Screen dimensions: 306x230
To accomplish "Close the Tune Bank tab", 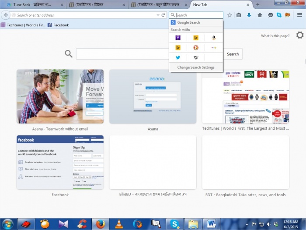I will pyautogui.click(x=62, y=5).
